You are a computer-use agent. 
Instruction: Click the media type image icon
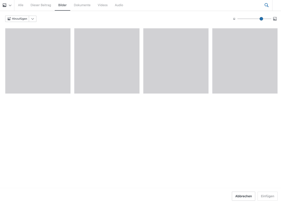click(4, 5)
